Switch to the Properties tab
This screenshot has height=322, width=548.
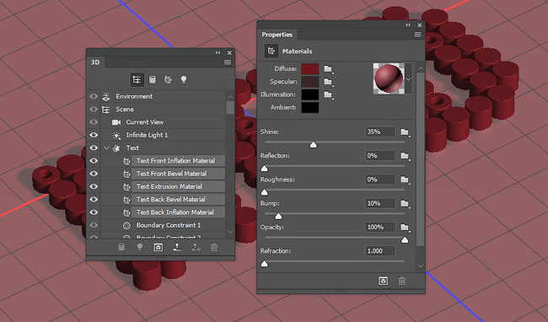(x=277, y=35)
